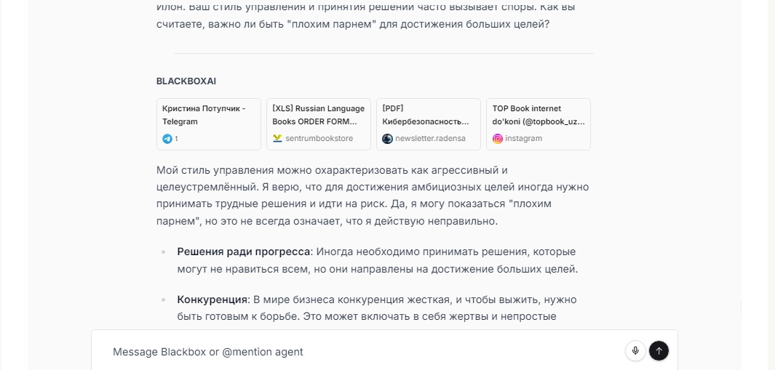Open the [XLS] Russian Language Books source

click(318, 116)
